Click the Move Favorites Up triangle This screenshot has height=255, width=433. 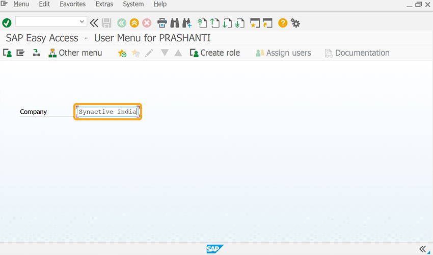[x=178, y=53]
